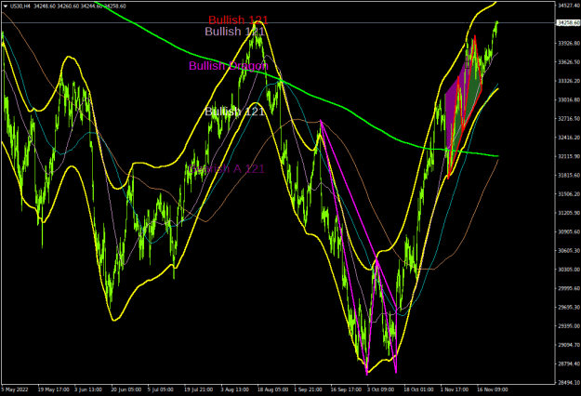The width and height of the screenshot is (581, 396).
Task: Click price level 30605.30 on axis
Action: pos(568,250)
